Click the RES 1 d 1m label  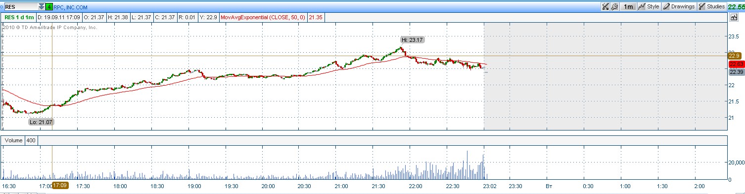tap(19, 17)
